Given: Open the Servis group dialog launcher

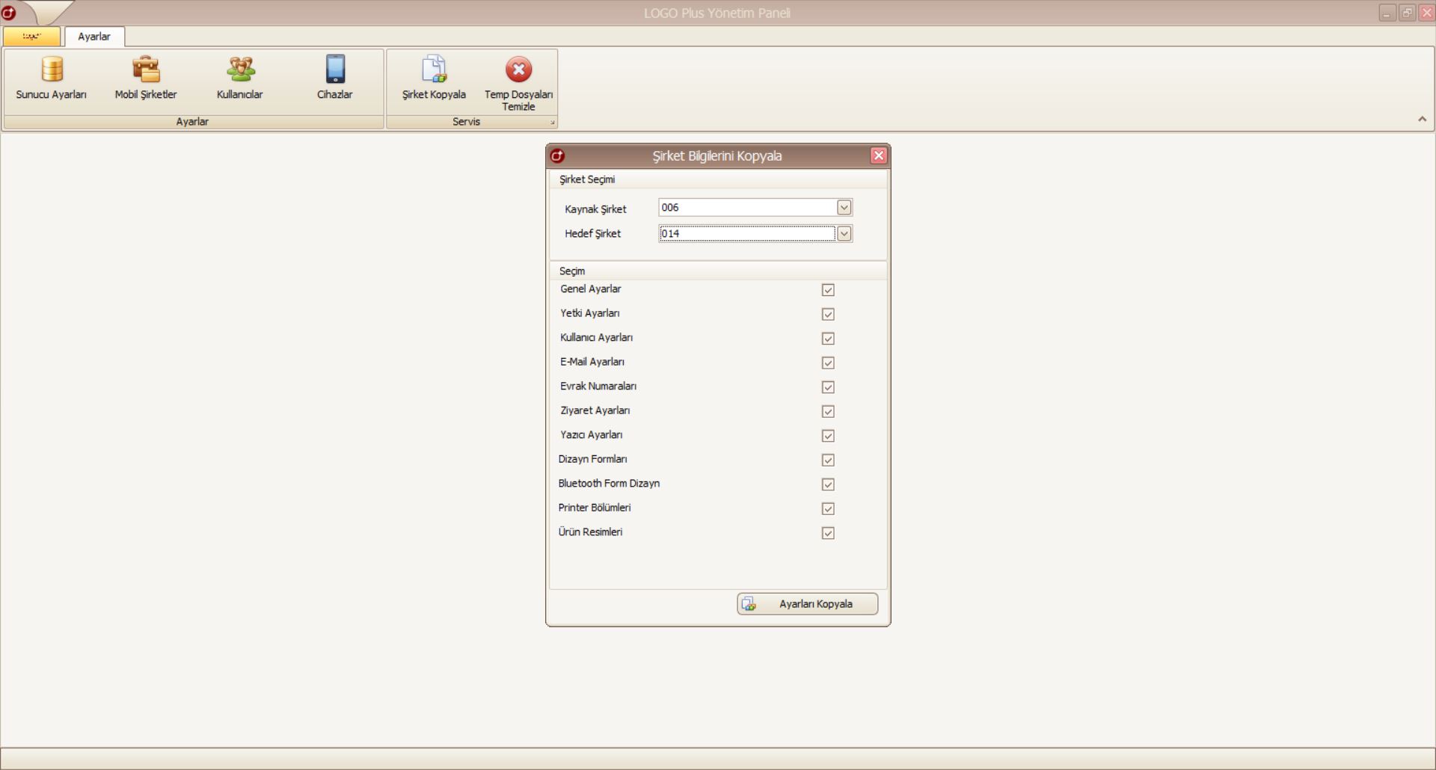Looking at the screenshot, I should [553, 123].
